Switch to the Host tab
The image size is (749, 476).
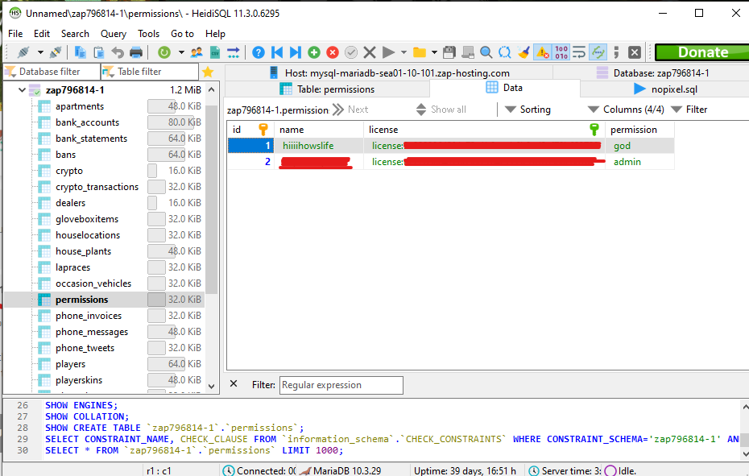point(389,72)
